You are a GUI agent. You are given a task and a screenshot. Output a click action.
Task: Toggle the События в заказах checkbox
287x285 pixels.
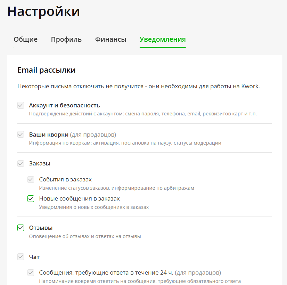click(31, 179)
